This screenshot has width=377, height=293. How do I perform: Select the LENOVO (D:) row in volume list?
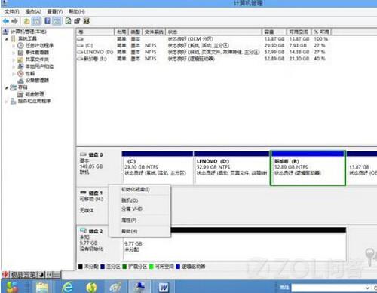point(204,52)
